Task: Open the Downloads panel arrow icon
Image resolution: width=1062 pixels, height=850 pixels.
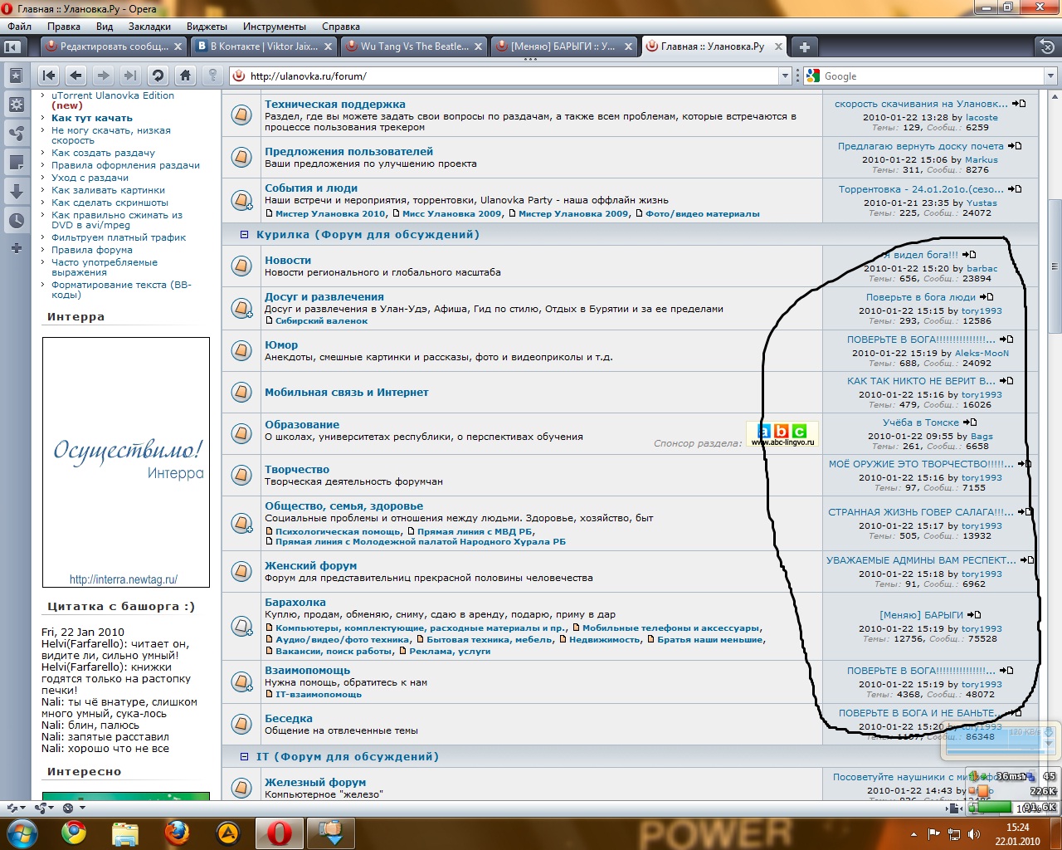Action: tap(16, 191)
